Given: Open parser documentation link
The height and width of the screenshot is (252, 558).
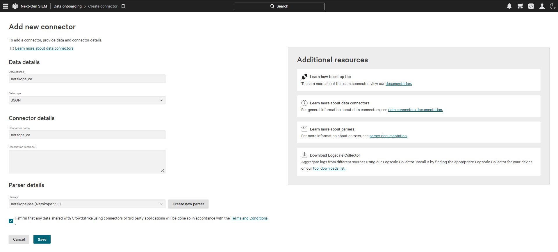Looking at the screenshot, I should click(388, 136).
